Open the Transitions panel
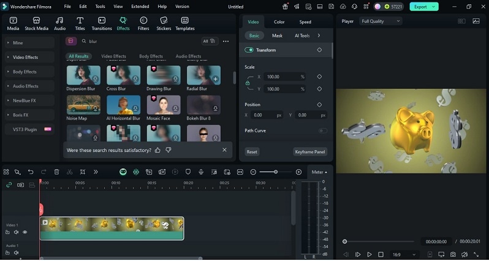 click(102, 24)
